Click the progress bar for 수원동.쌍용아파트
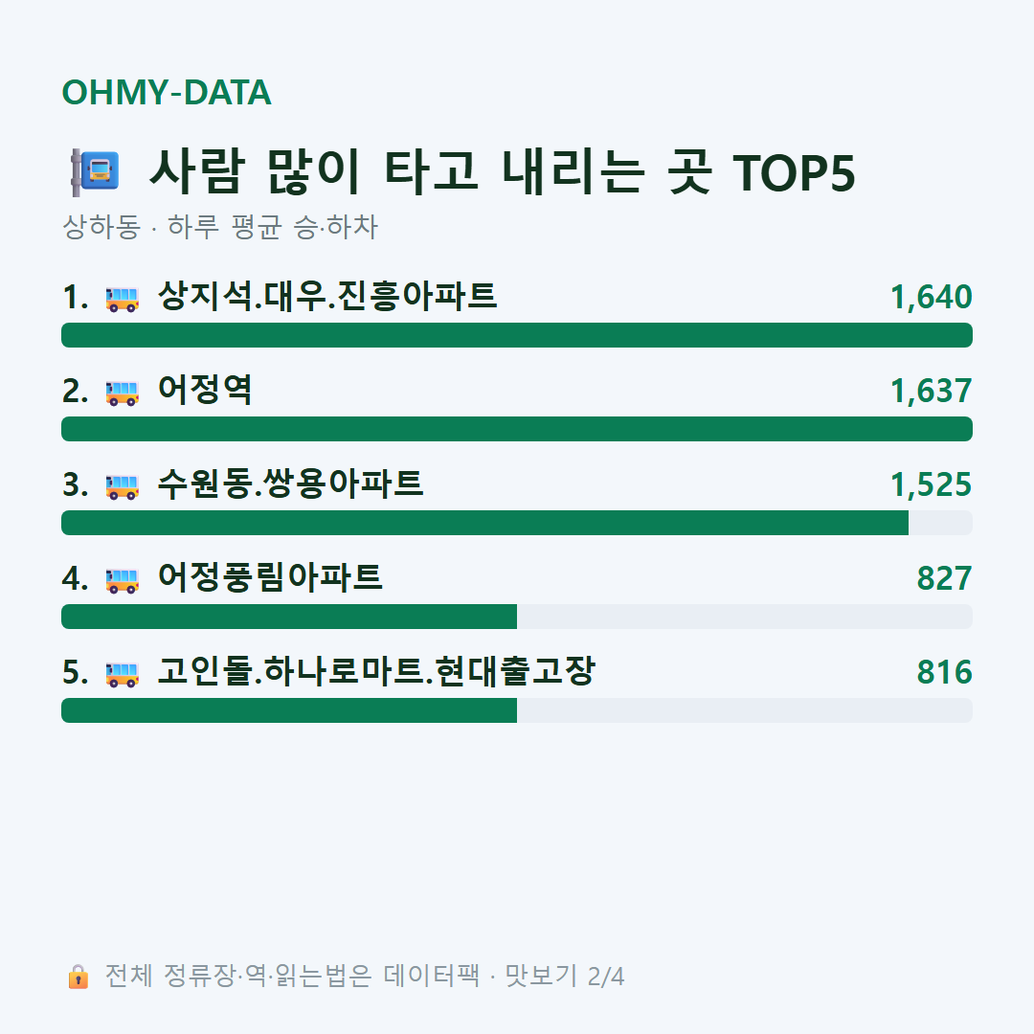Image resolution: width=1034 pixels, height=1034 pixels. point(517,523)
